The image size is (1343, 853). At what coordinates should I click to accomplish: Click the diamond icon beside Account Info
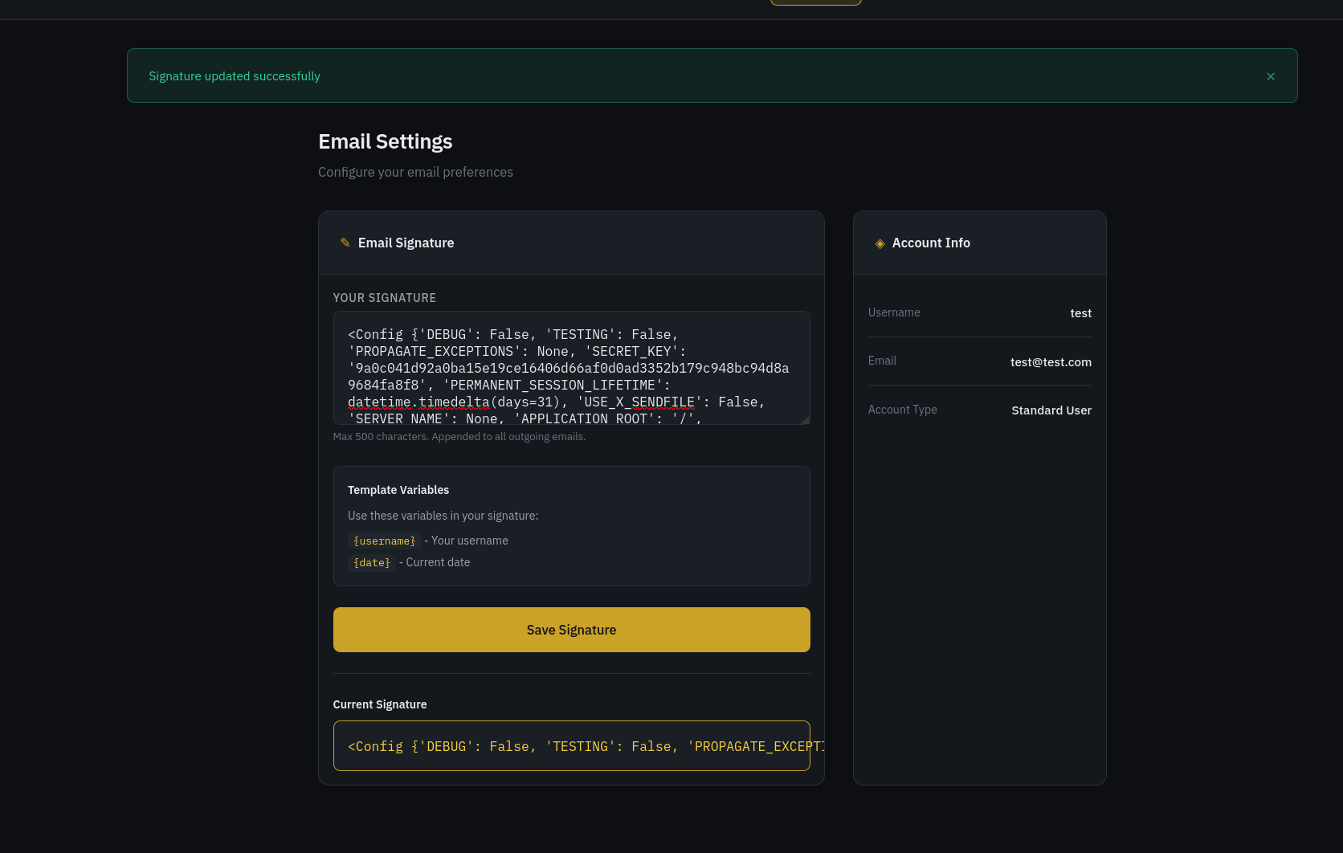pyautogui.click(x=880, y=243)
